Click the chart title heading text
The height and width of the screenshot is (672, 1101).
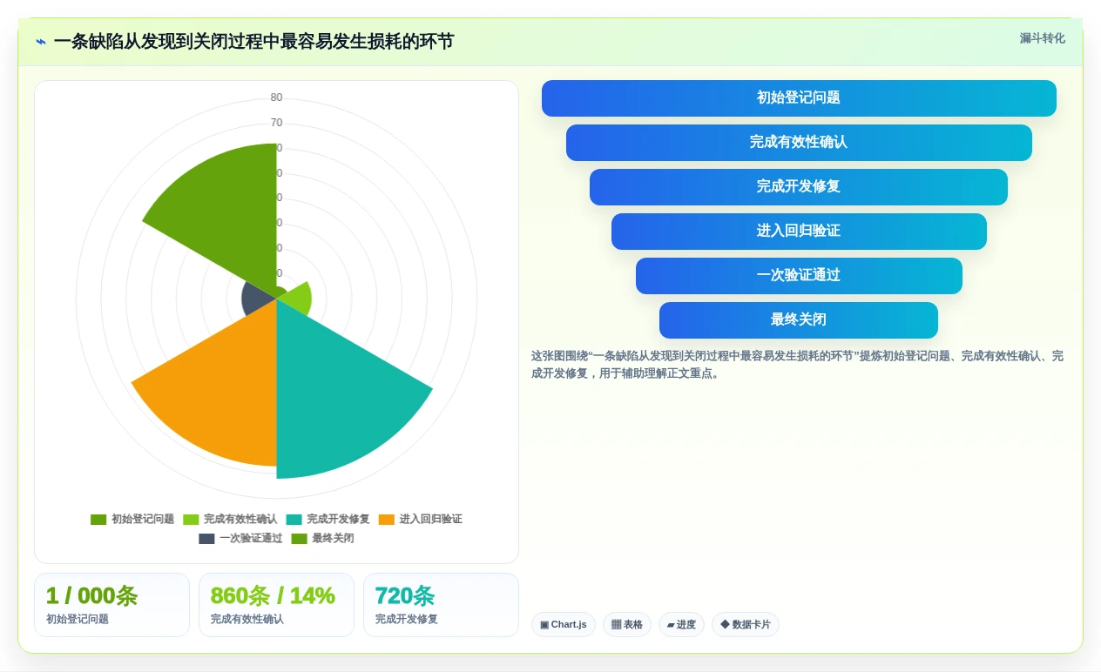click(253, 42)
